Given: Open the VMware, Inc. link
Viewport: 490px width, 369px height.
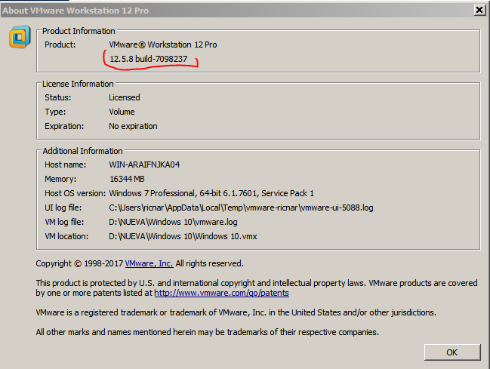Looking at the screenshot, I should pos(149,263).
